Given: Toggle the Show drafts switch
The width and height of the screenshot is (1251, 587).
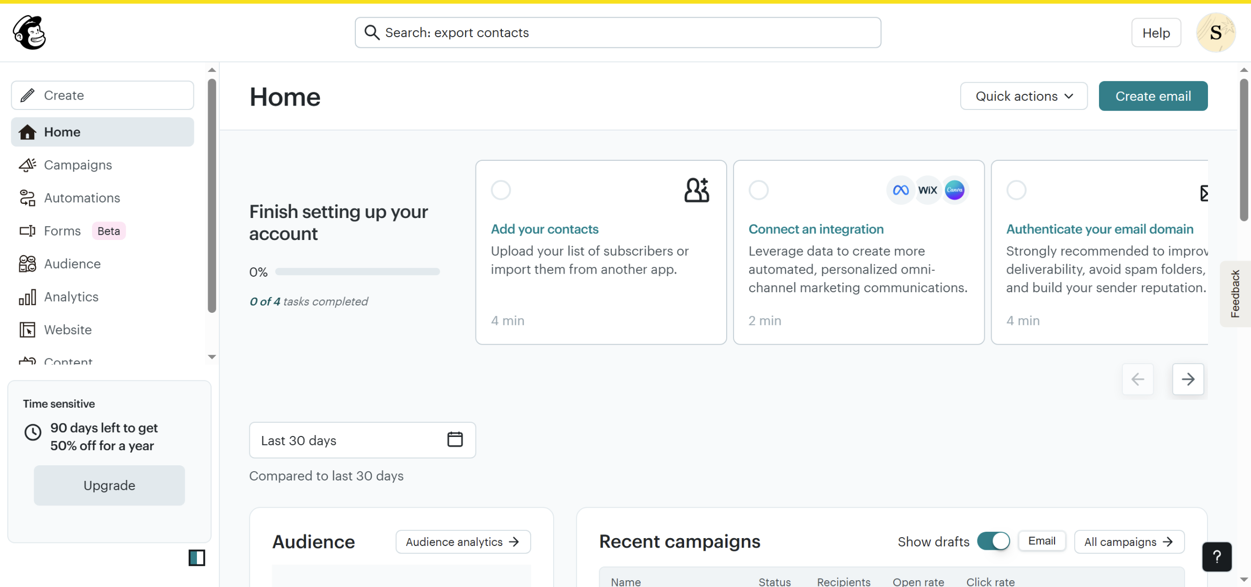Looking at the screenshot, I should [993, 541].
